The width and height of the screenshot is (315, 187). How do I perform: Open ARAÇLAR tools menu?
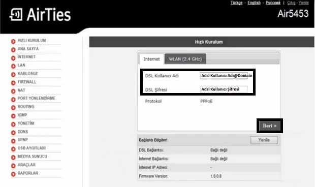(x=26, y=165)
